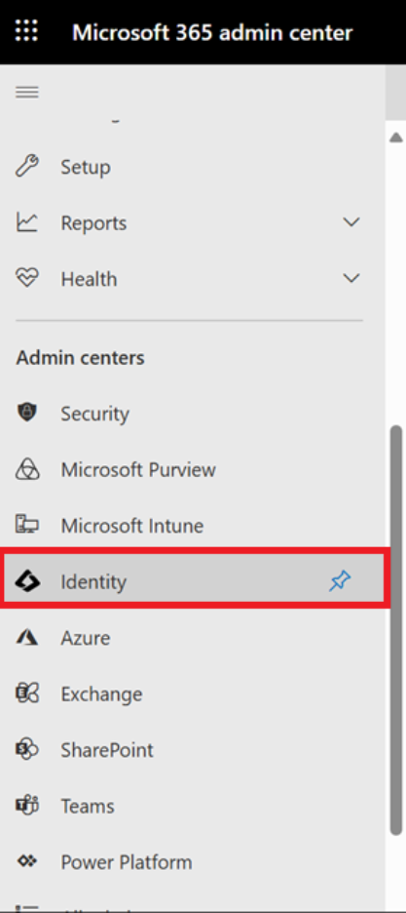Click the SharePoint icon
This screenshot has height=913, width=406.
(x=26, y=749)
